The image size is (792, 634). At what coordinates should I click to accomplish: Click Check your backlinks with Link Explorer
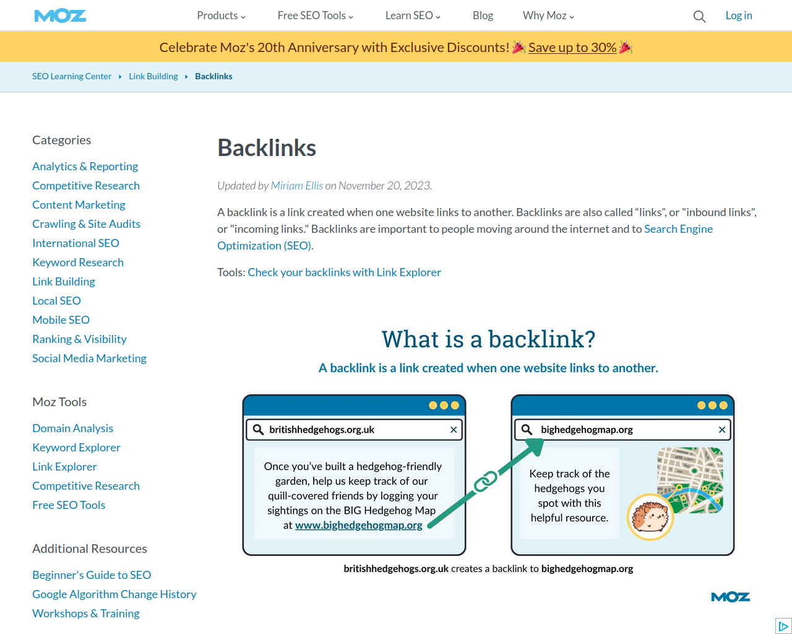pyautogui.click(x=345, y=272)
